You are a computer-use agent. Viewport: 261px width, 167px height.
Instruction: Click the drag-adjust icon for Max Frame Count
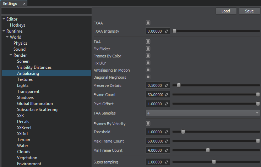167,141
